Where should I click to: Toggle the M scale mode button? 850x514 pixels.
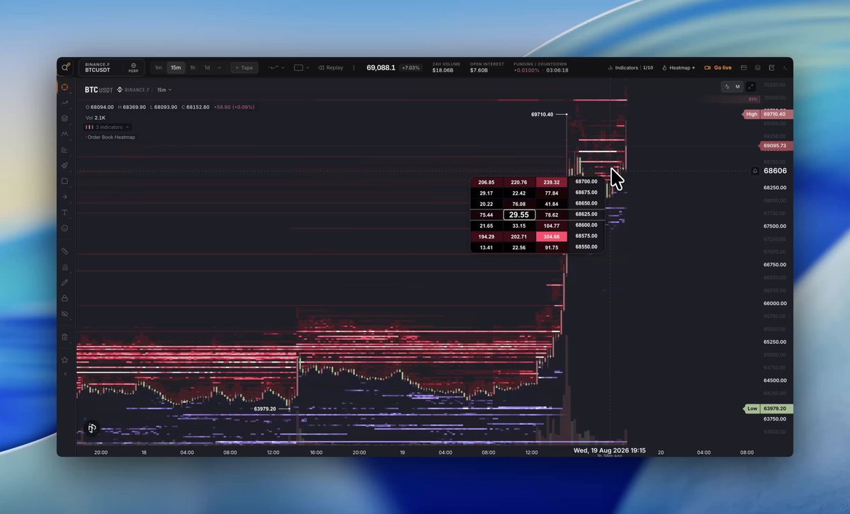(737, 86)
